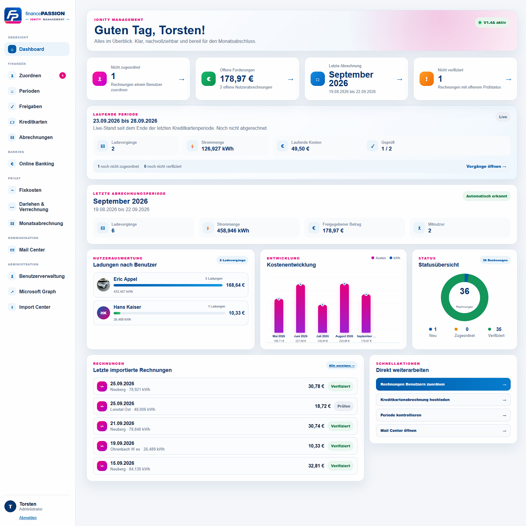Image resolution: width=526 pixels, height=526 pixels.
Task: Click the 6 Ladevorgänge badge
Action: 232,261
